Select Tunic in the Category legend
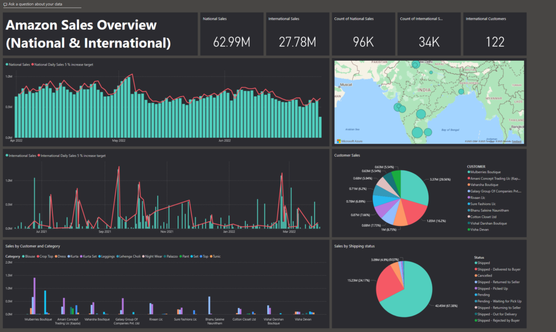The width and height of the screenshot is (556, 332). 215,257
